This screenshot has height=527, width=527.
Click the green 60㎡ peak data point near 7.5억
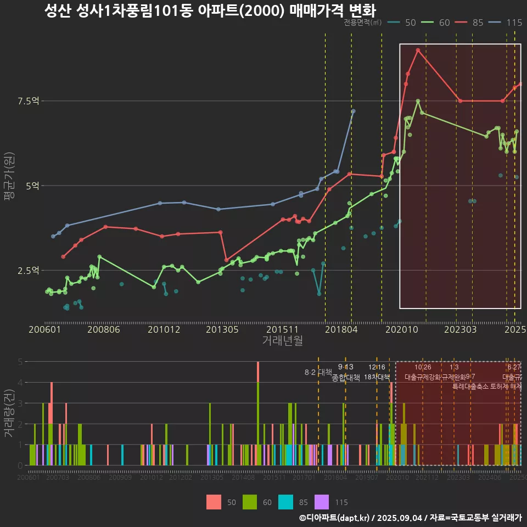pos(418,101)
